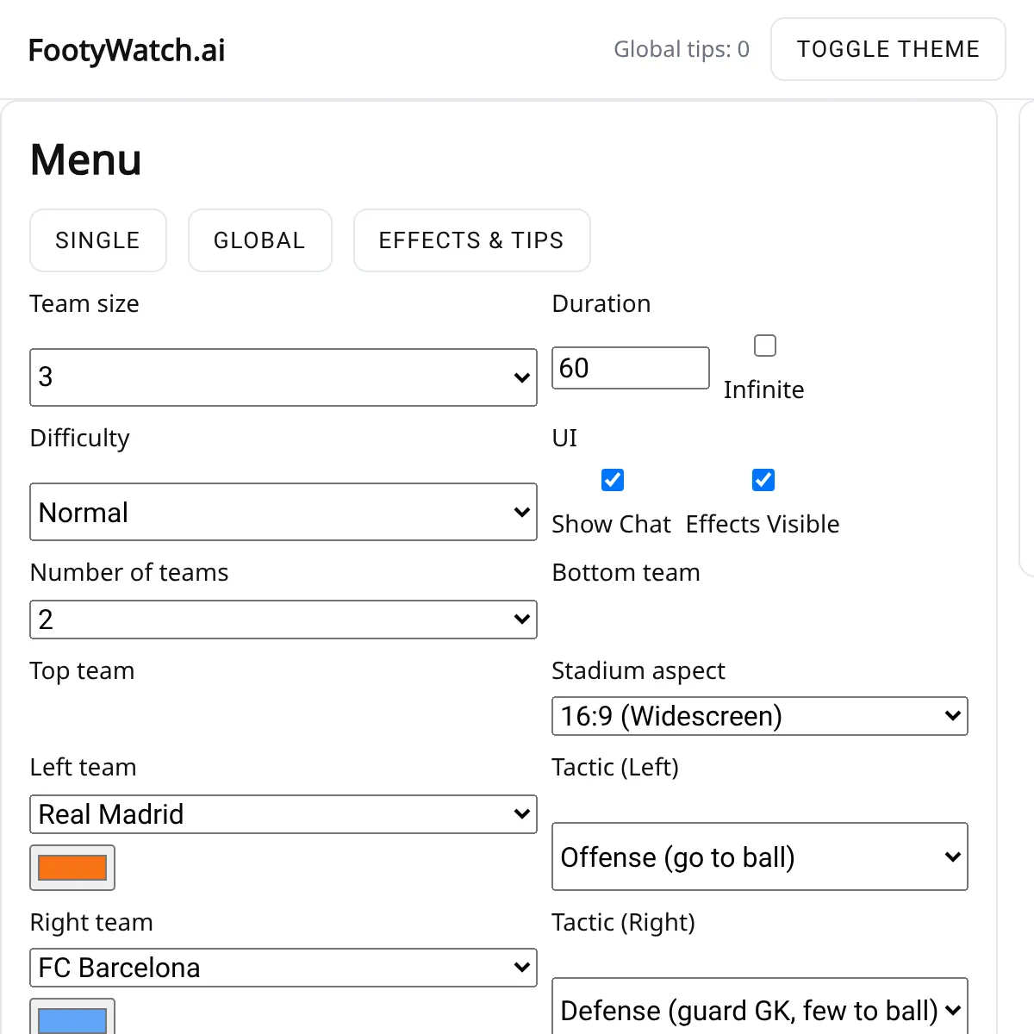This screenshot has height=1034, width=1034.
Task: Open the Stadium aspect dropdown
Action: [759, 716]
